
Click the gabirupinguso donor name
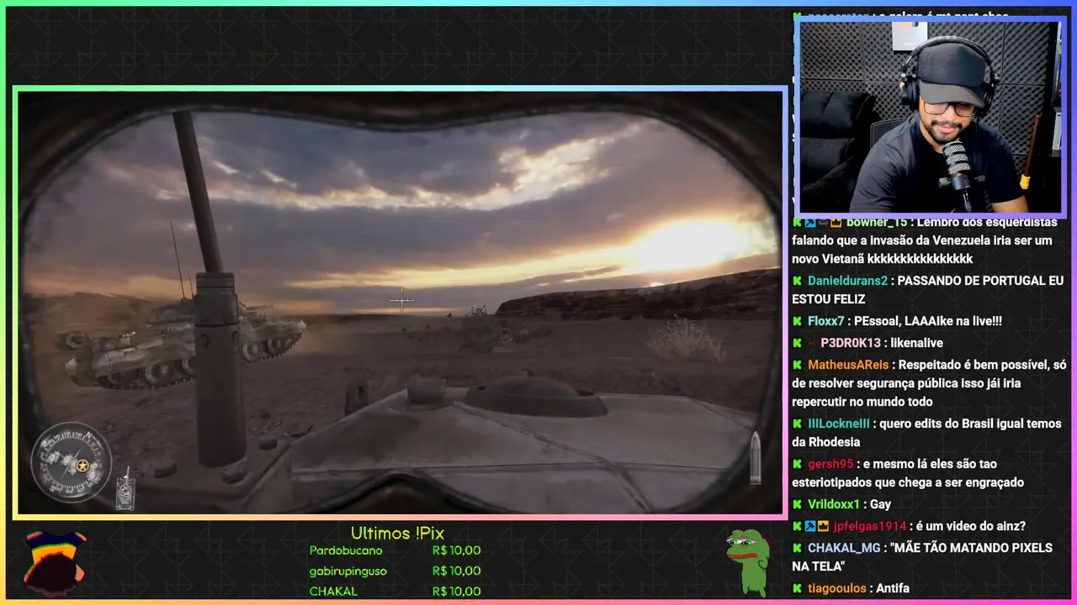coord(348,571)
